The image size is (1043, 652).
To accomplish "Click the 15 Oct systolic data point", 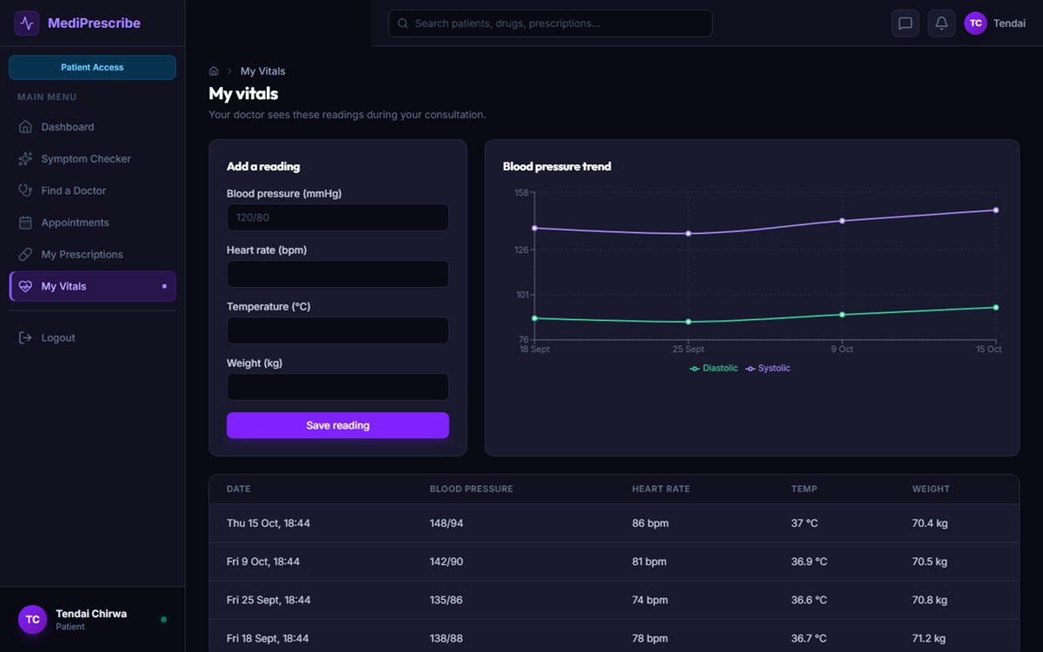I will point(995,210).
